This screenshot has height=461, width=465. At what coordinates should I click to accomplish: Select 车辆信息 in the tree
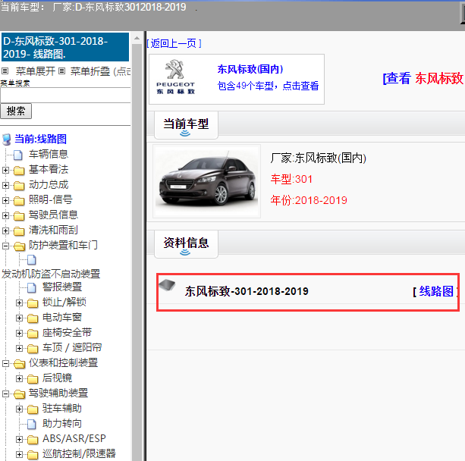point(49,154)
